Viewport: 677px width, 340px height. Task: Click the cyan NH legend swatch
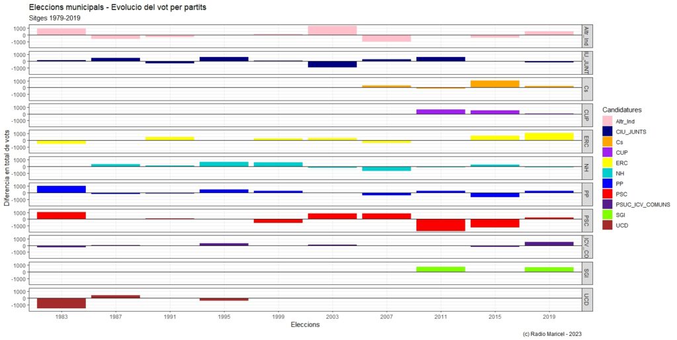coord(608,173)
